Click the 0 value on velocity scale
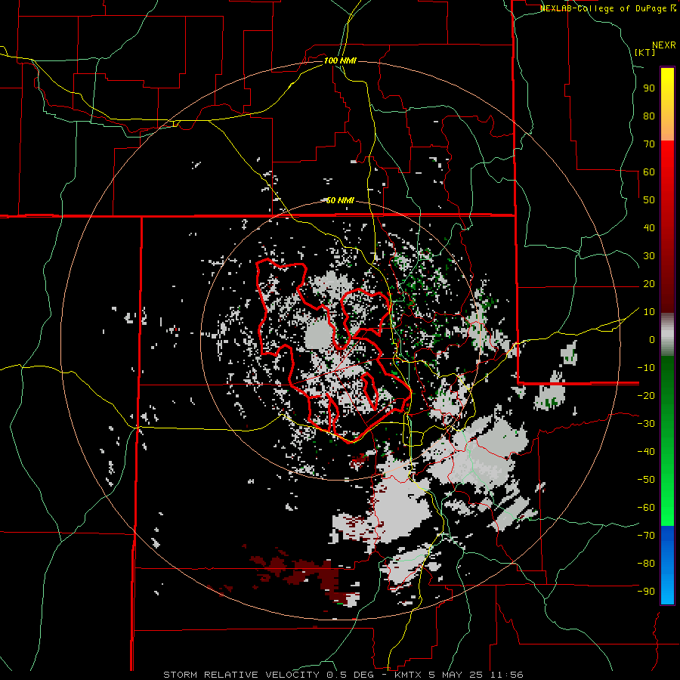Screen dimensions: 680x680 pyautogui.click(x=652, y=339)
